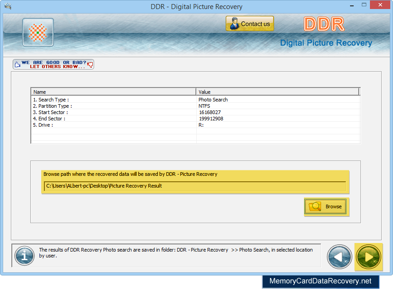This screenshot has width=393, height=289.
Task: Click the magnifier folder icon on Browse
Action: [x=315, y=206]
